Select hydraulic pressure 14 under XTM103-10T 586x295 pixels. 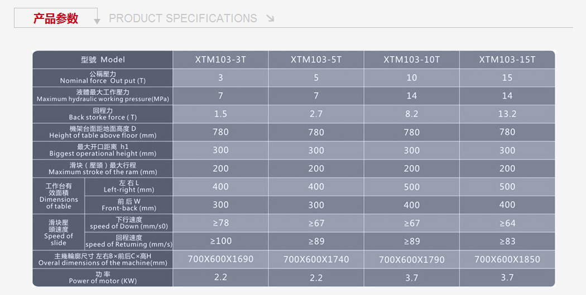click(411, 96)
